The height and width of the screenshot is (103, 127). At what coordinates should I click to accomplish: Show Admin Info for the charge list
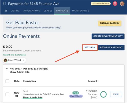[20, 72]
